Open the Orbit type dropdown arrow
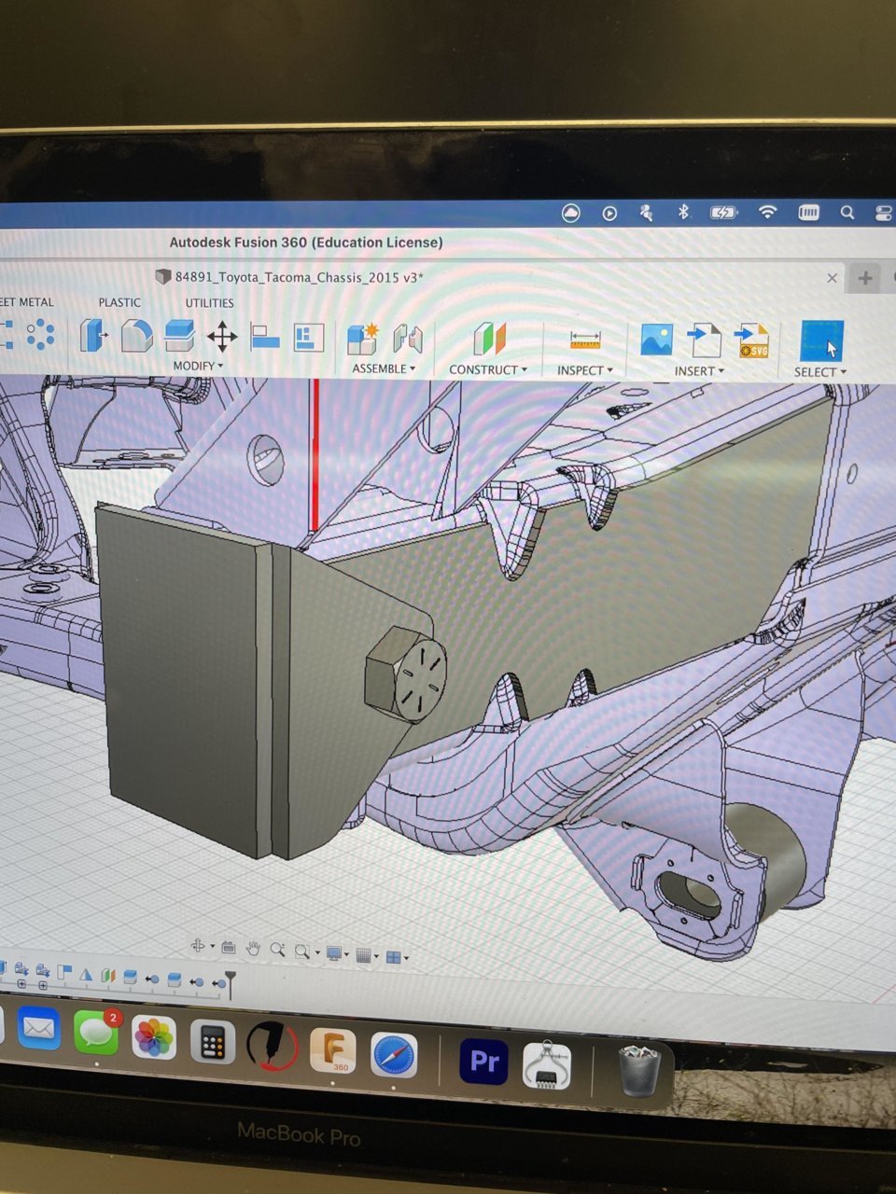 point(212,948)
